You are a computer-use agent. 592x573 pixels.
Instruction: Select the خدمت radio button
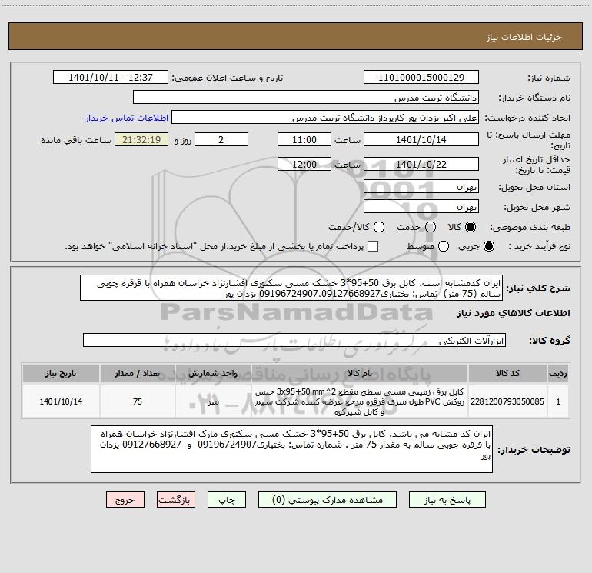(x=431, y=227)
